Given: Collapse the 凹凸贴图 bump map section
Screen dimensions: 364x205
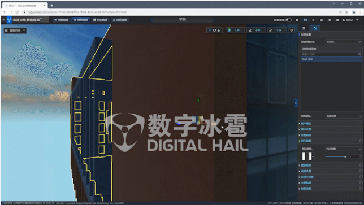Looking at the screenshot, I should point(306,141).
